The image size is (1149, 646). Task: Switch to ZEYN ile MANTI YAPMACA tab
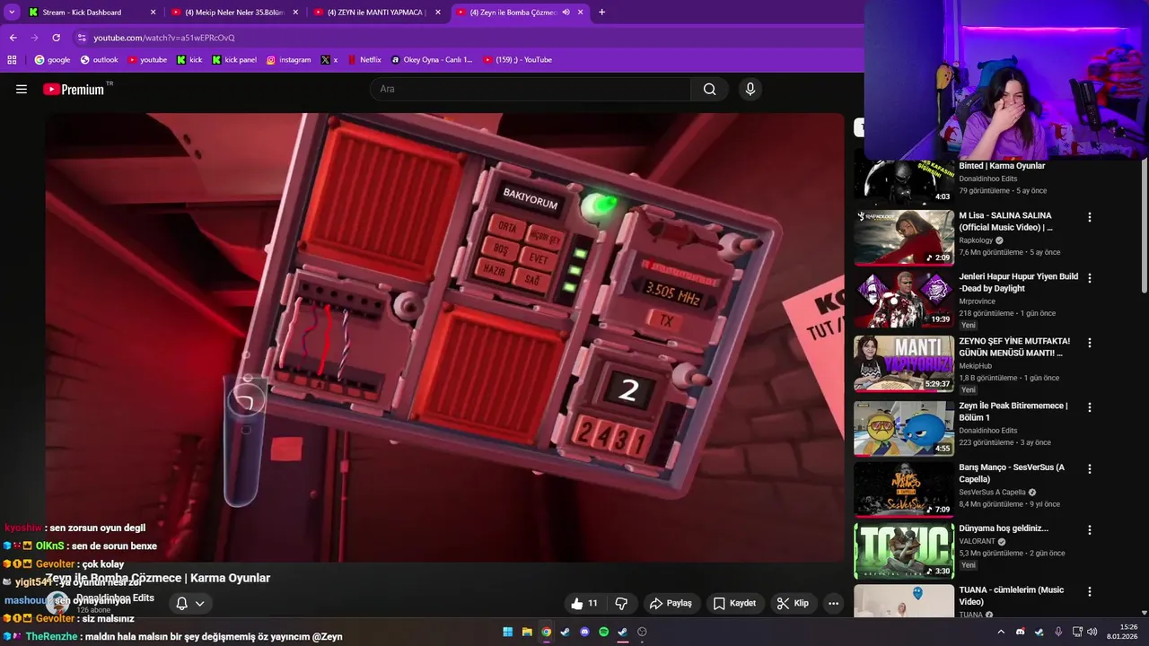pos(376,13)
